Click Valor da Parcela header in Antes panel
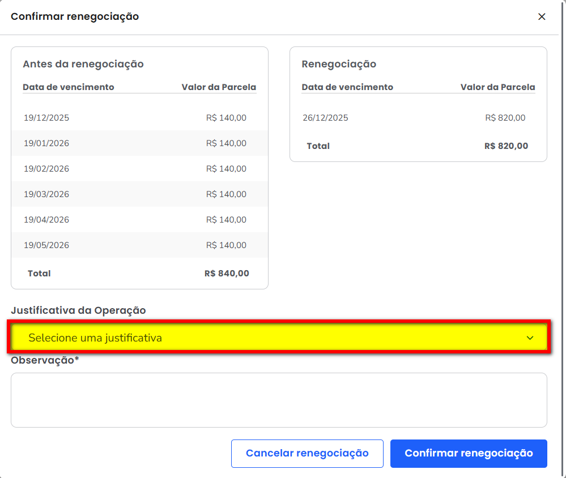Image resolution: width=566 pixels, height=478 pixels. (x=219, y=87)
